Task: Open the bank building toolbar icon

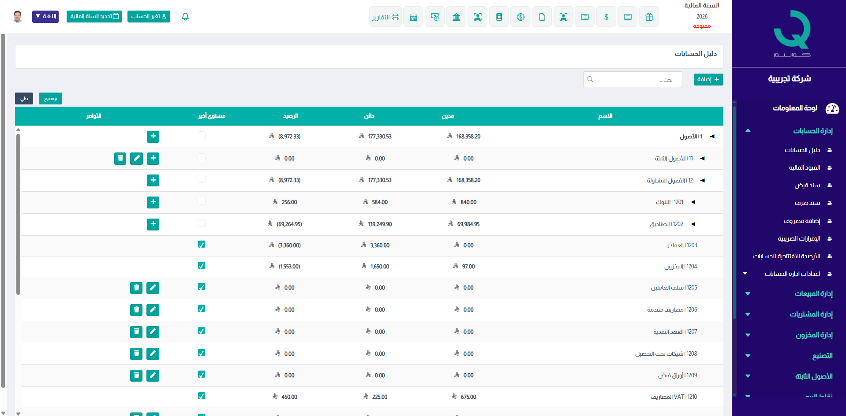Action: (456, 17)
